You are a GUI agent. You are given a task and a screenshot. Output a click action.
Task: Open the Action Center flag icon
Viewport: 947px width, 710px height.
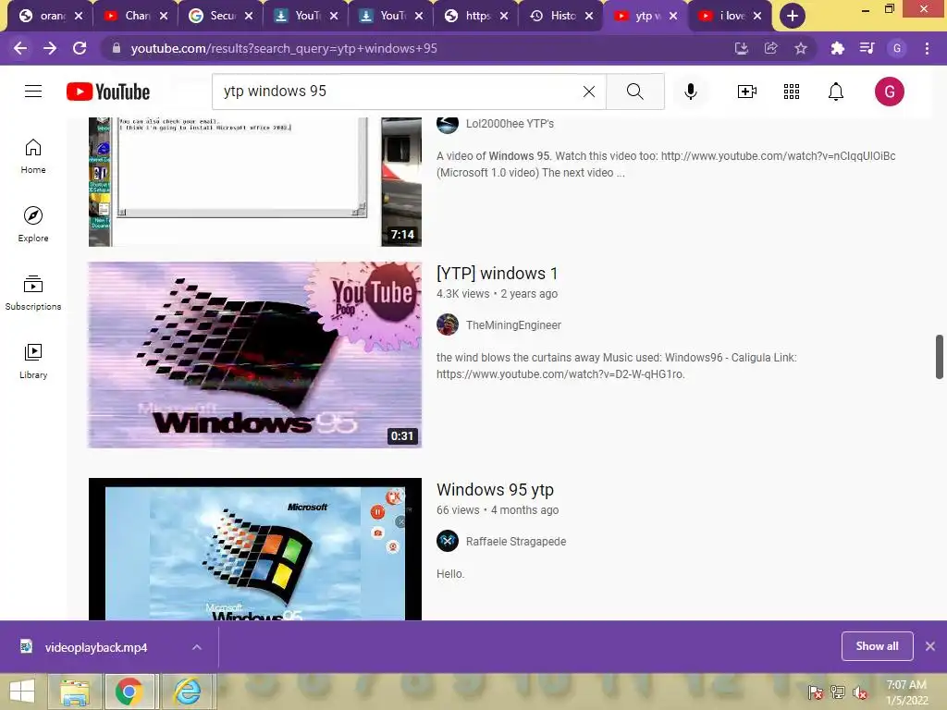[x=816, y=692]
